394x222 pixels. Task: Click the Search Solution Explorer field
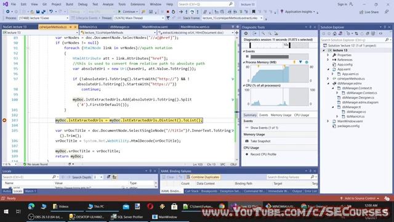(x=356, y=39)
